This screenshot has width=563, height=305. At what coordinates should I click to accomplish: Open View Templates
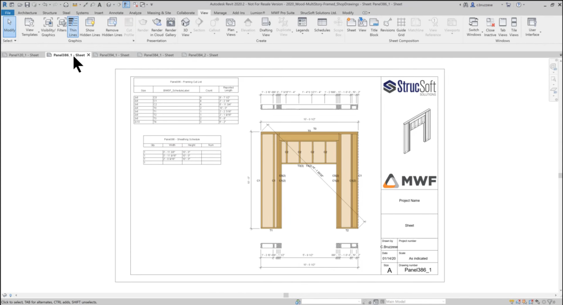click(x=30, y=27)
